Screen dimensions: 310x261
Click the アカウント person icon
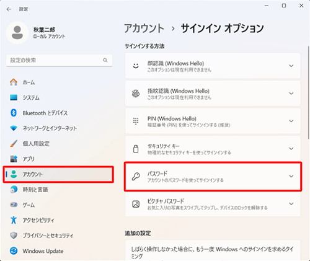point(14,174)
